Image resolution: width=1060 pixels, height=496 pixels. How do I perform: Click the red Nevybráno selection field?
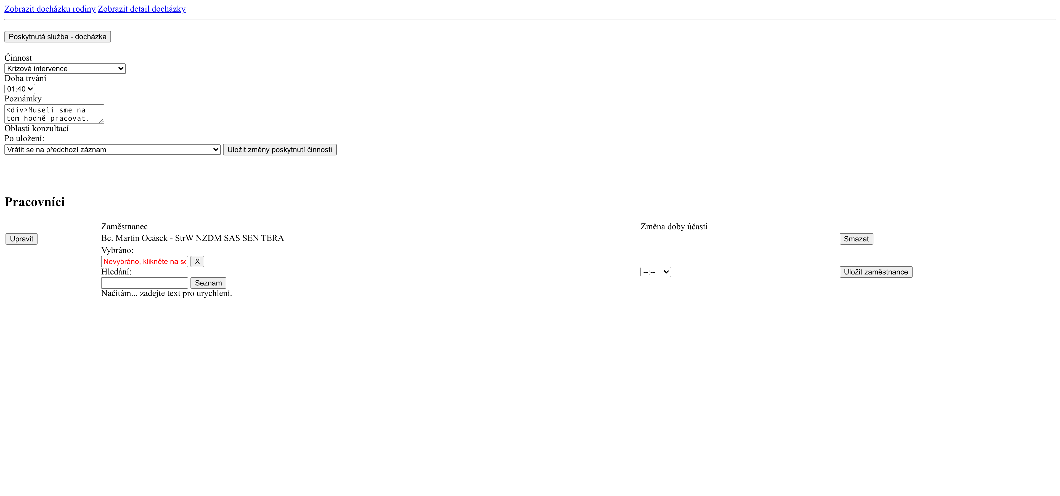pos(144,262)
